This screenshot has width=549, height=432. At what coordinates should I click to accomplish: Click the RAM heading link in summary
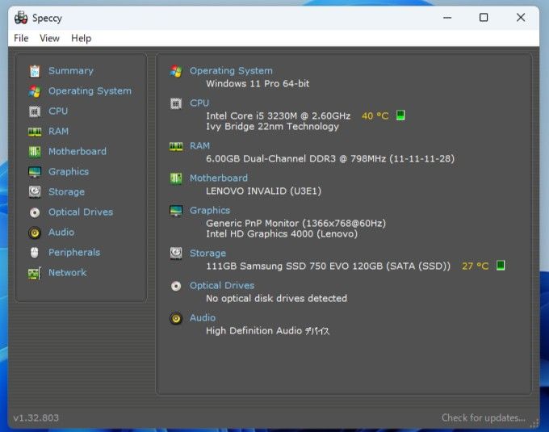[200, 145]
